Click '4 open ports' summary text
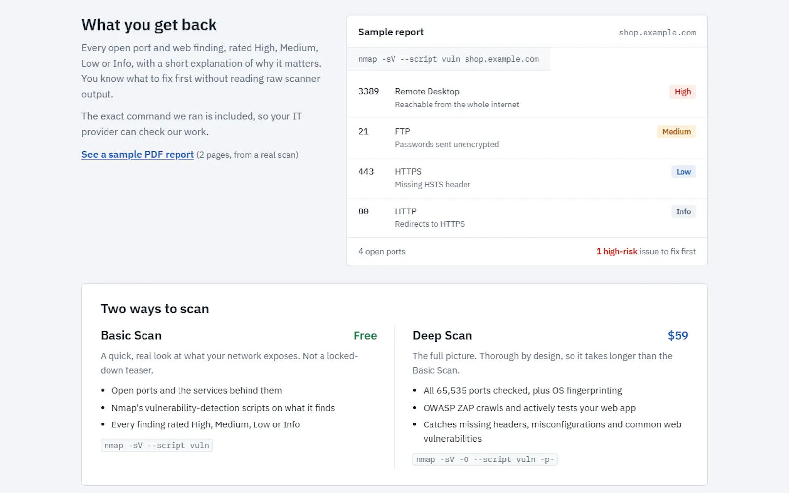This screenshot has width=789, height=493. 382,251
